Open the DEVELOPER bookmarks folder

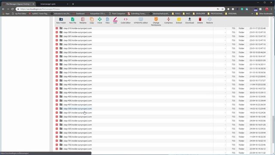[199, 13]
